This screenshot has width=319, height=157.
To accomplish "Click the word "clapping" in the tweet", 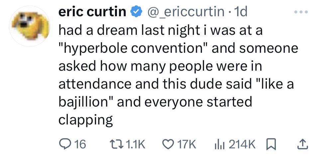I will [86, 120].
